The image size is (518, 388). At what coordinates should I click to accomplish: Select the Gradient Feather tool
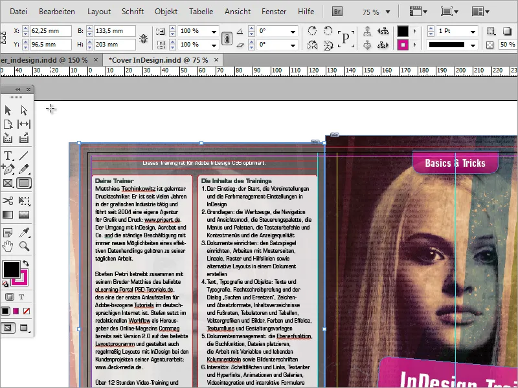coord(24,215)
